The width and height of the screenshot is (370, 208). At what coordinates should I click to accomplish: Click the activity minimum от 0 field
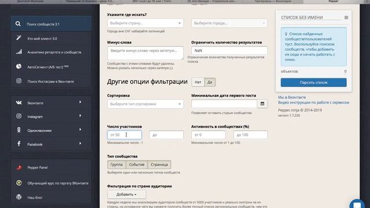[209, 135]
